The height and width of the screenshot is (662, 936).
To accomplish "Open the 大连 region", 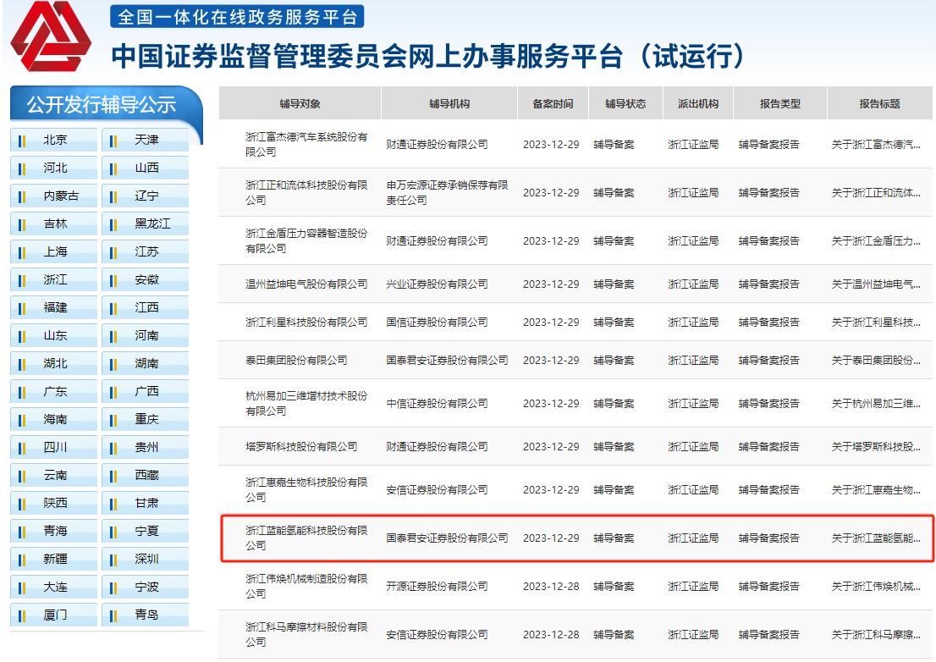I will tap(53, 588).
